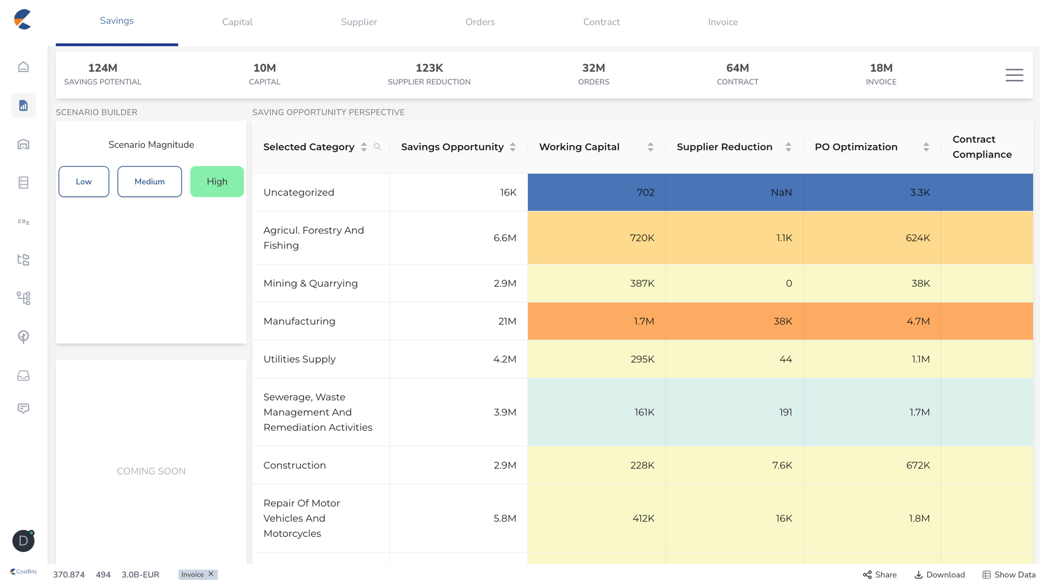Select the Utilities Supply row
Image resolution: width=1040 pixels, height=583 pixels.
click(x=643, y=359)
